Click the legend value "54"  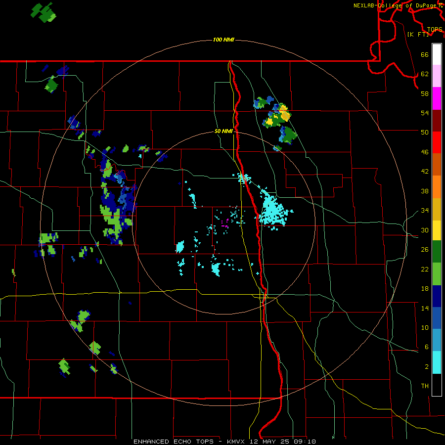point(425,113)
